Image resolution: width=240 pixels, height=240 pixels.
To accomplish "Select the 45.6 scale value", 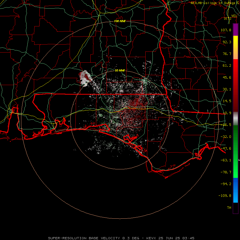I will tap(227, 77).
